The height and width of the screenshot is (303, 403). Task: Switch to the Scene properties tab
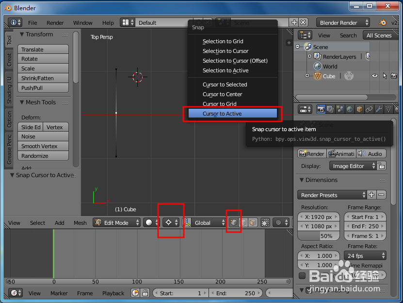pyautogui.click(x=340, y=109)
